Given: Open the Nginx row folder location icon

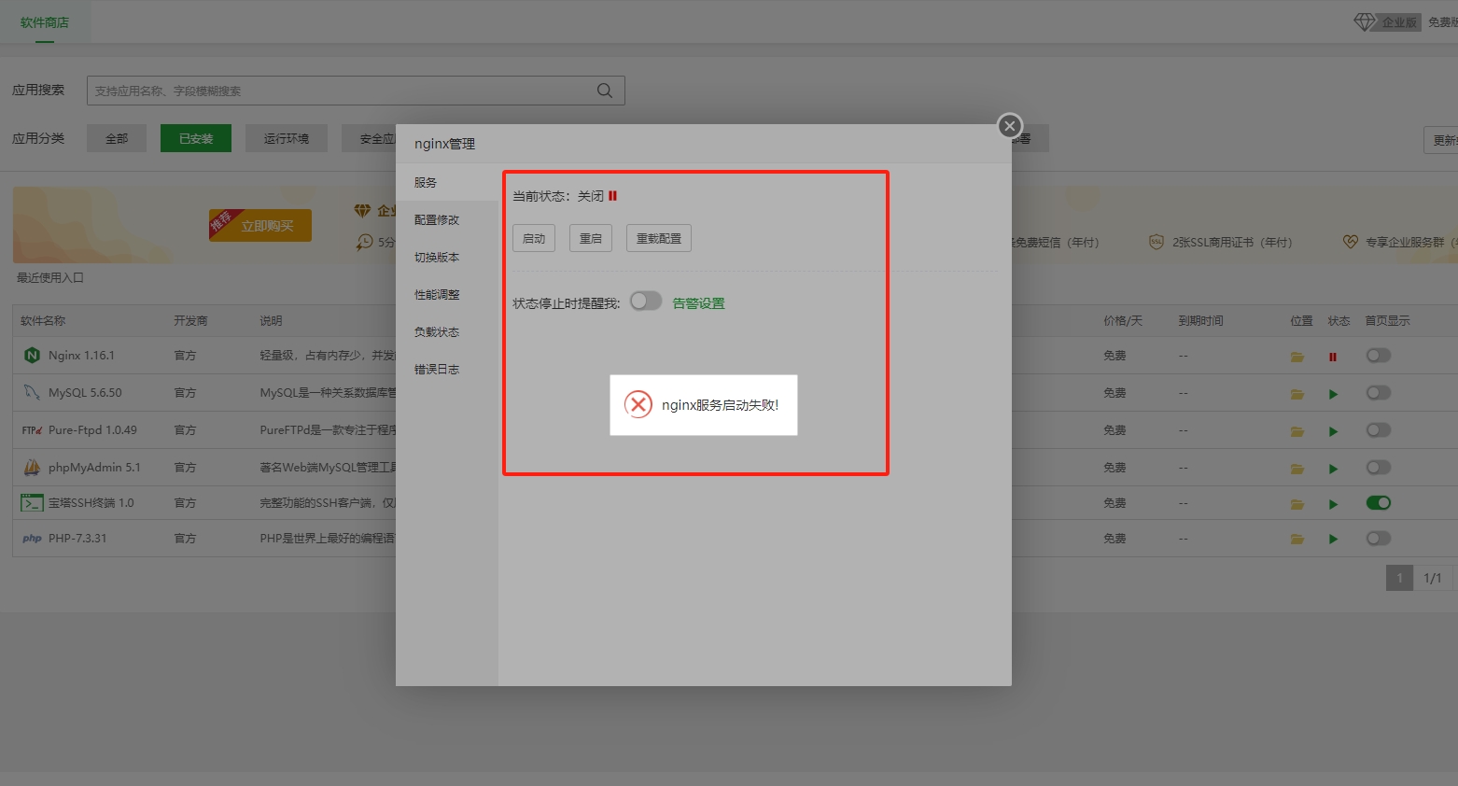Looking at the screenshot, I should (1297, 357).
